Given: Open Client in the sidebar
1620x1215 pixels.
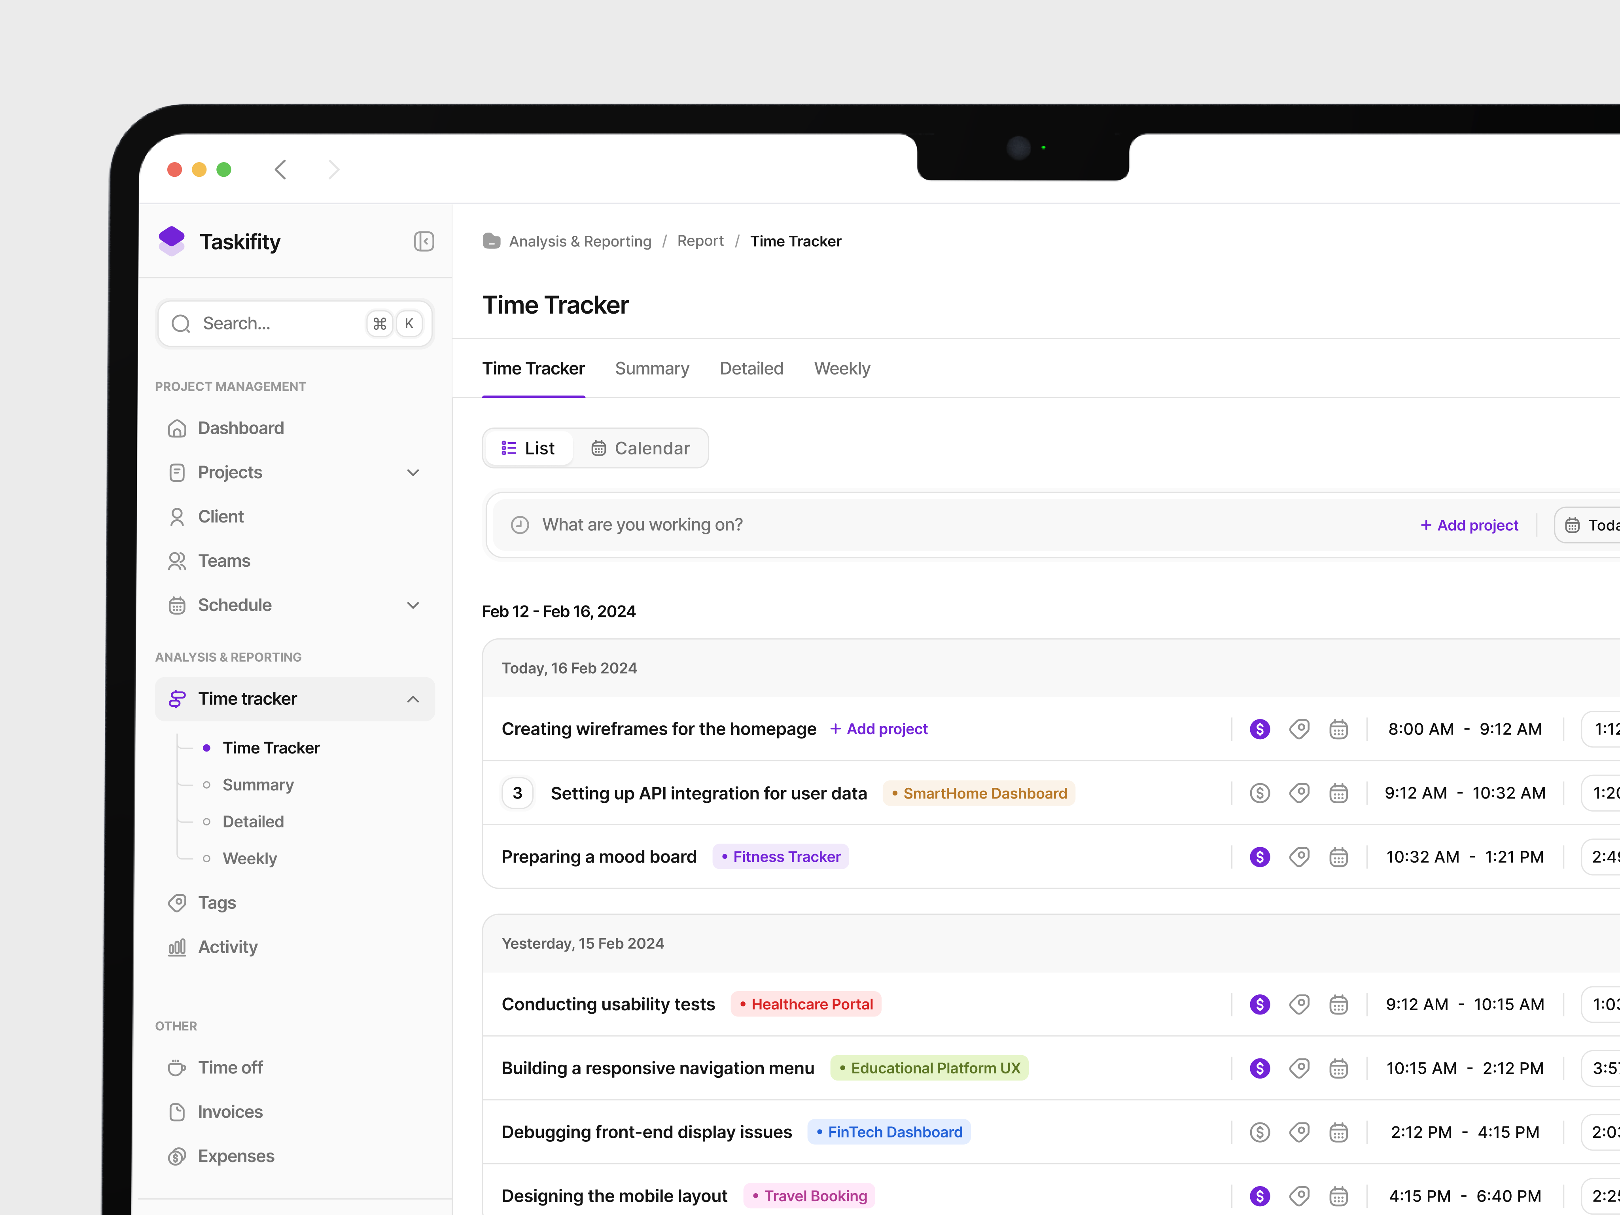Looking at the screenshot, I should (295, 516).
